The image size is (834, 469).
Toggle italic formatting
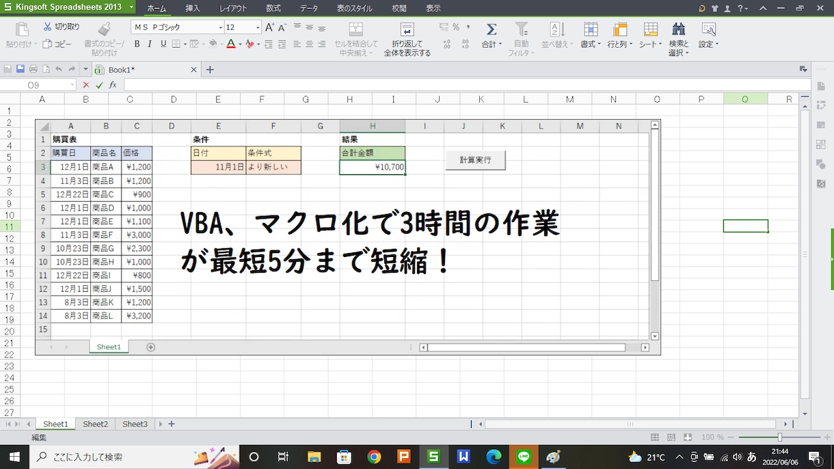150,44
